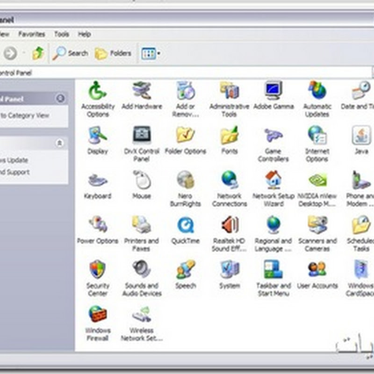Go up one folder level
This screenshot has height=374, width=374.
click(x=38, y=53)
